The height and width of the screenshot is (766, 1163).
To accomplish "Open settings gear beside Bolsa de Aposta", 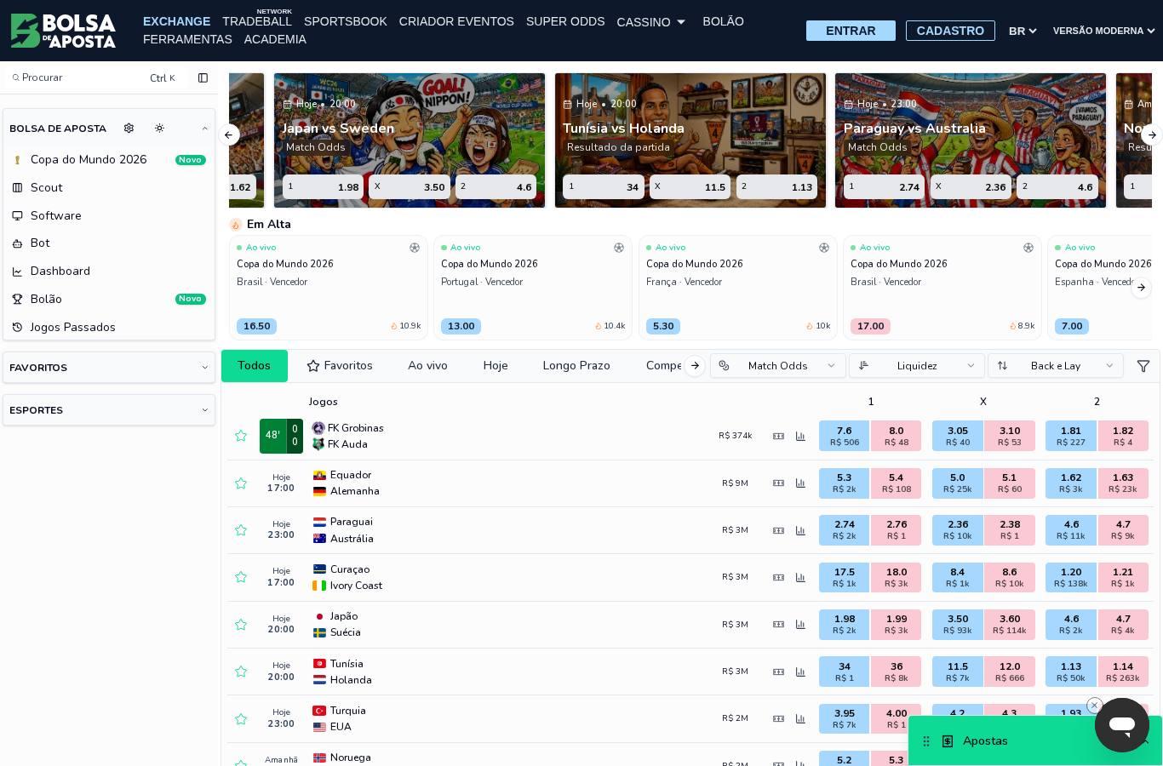I will (129, 129).
